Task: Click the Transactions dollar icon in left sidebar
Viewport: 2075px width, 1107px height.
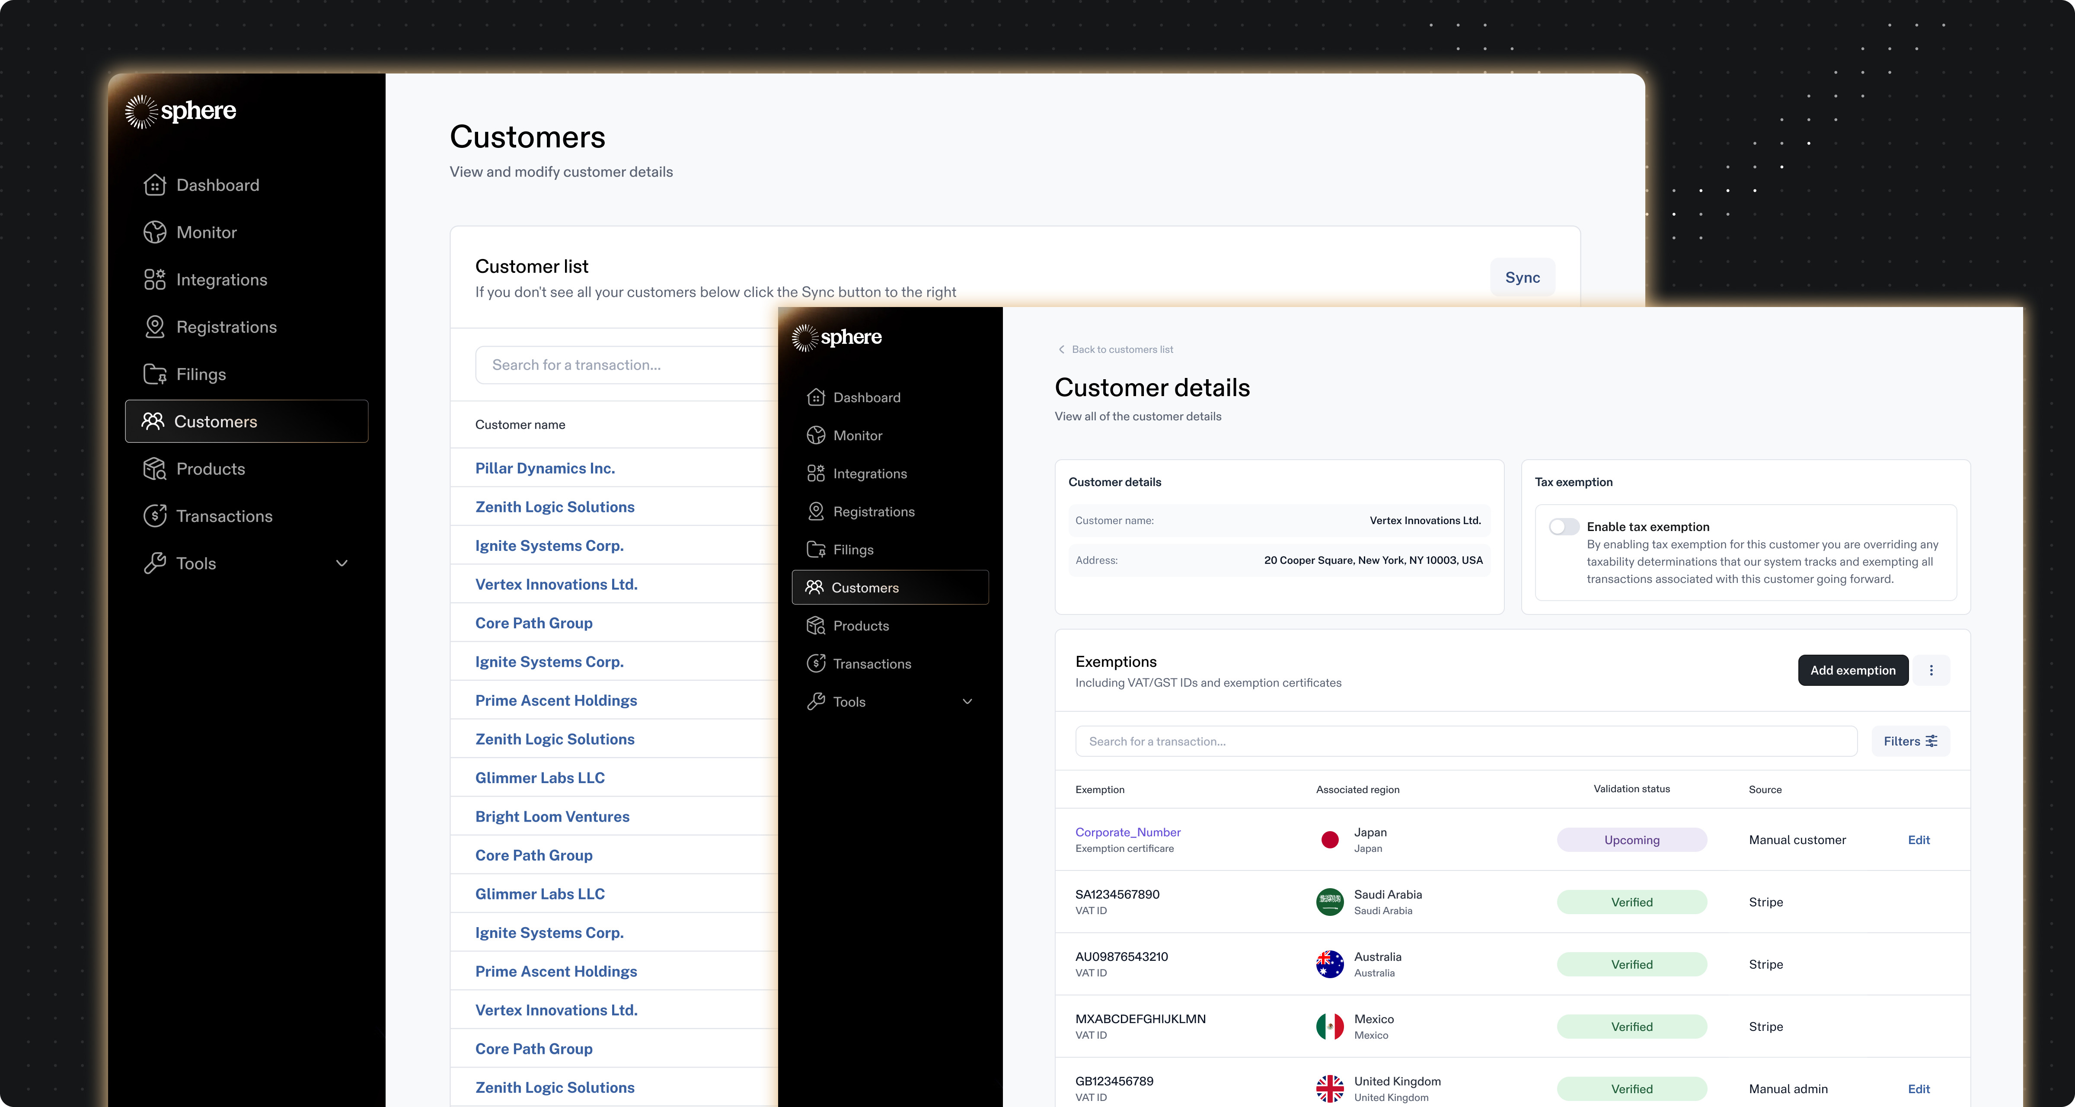Action: click(x=155, y=516)
